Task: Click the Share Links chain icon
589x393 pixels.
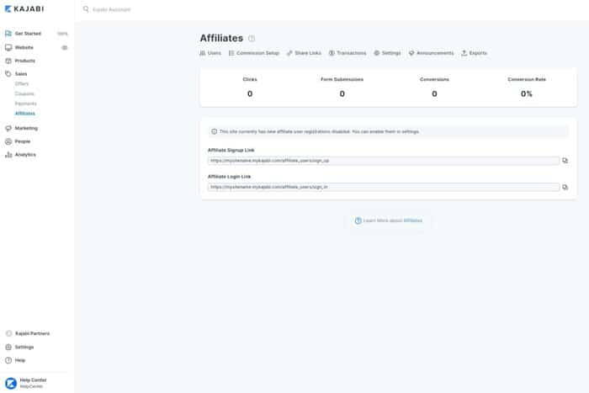Action: (x=289, y=53)
